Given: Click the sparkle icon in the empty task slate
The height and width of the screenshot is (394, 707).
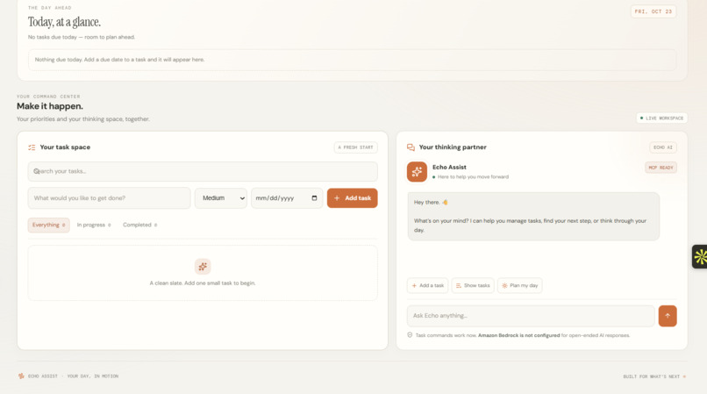Looking at the screenshot, I should [203, 266].
